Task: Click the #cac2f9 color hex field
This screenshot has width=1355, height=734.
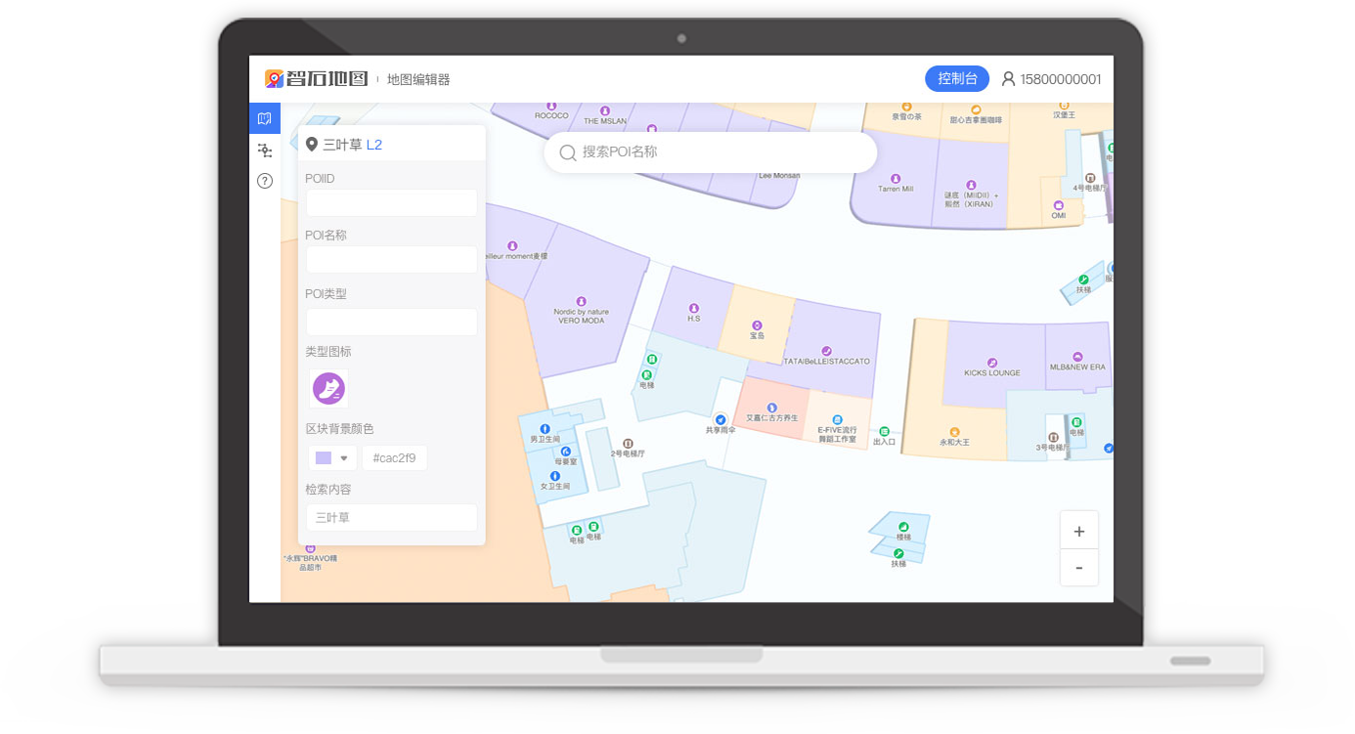Action: 395,458
